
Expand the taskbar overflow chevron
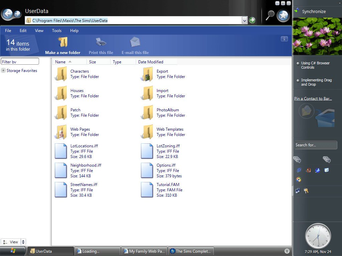pos(287,251)
